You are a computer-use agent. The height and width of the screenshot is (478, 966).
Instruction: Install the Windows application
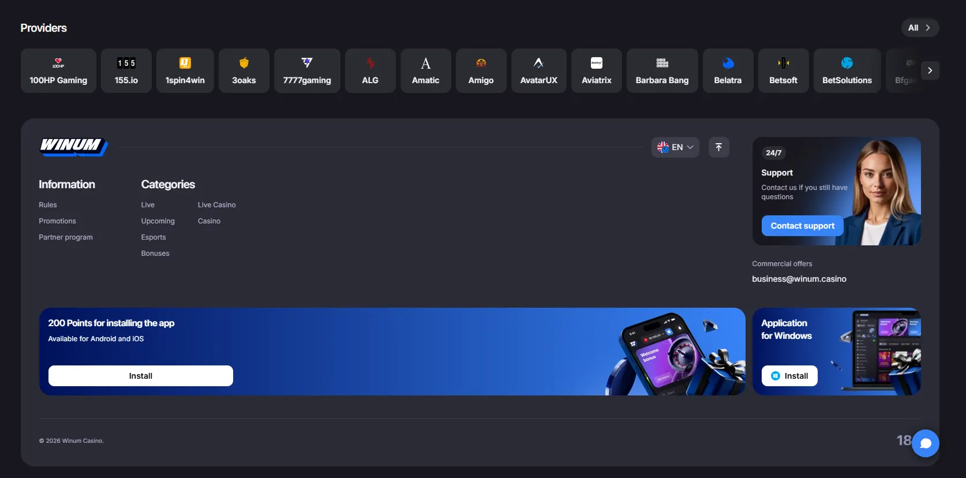(x=789, y=376)
